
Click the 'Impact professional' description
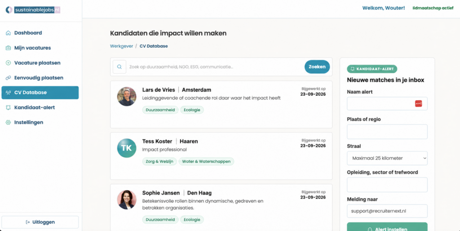[164, 150]
